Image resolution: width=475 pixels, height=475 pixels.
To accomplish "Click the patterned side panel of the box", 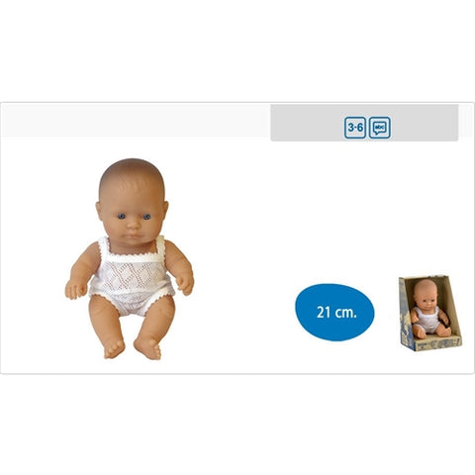I will [x=407, y=314].
